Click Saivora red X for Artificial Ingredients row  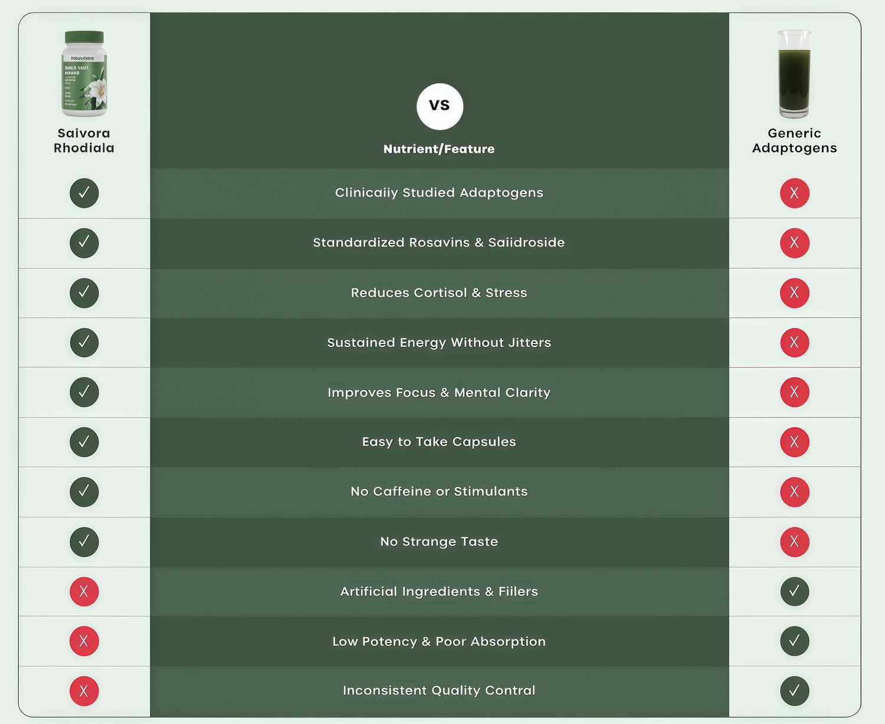pyautogui.click(x=84, y=591)
